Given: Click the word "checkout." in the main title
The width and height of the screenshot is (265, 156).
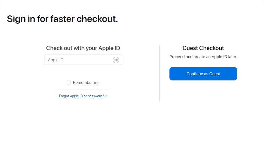Looking at the screenshot, I should 97,19.
